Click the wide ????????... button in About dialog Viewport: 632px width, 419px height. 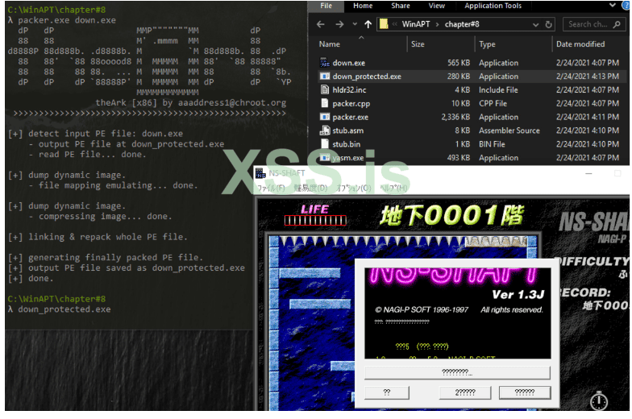(x=457, y=372)
